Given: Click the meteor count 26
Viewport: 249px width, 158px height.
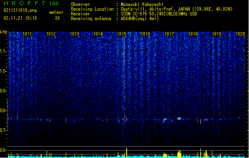Looking at the screenshot, I should tap(57, 18).
